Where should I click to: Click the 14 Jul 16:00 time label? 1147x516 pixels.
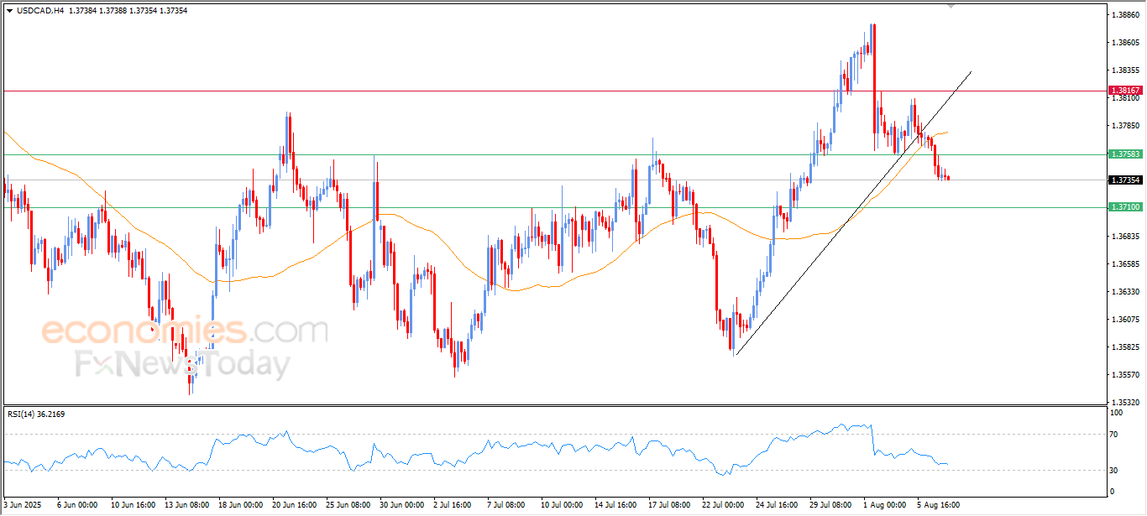pos(616,505)
